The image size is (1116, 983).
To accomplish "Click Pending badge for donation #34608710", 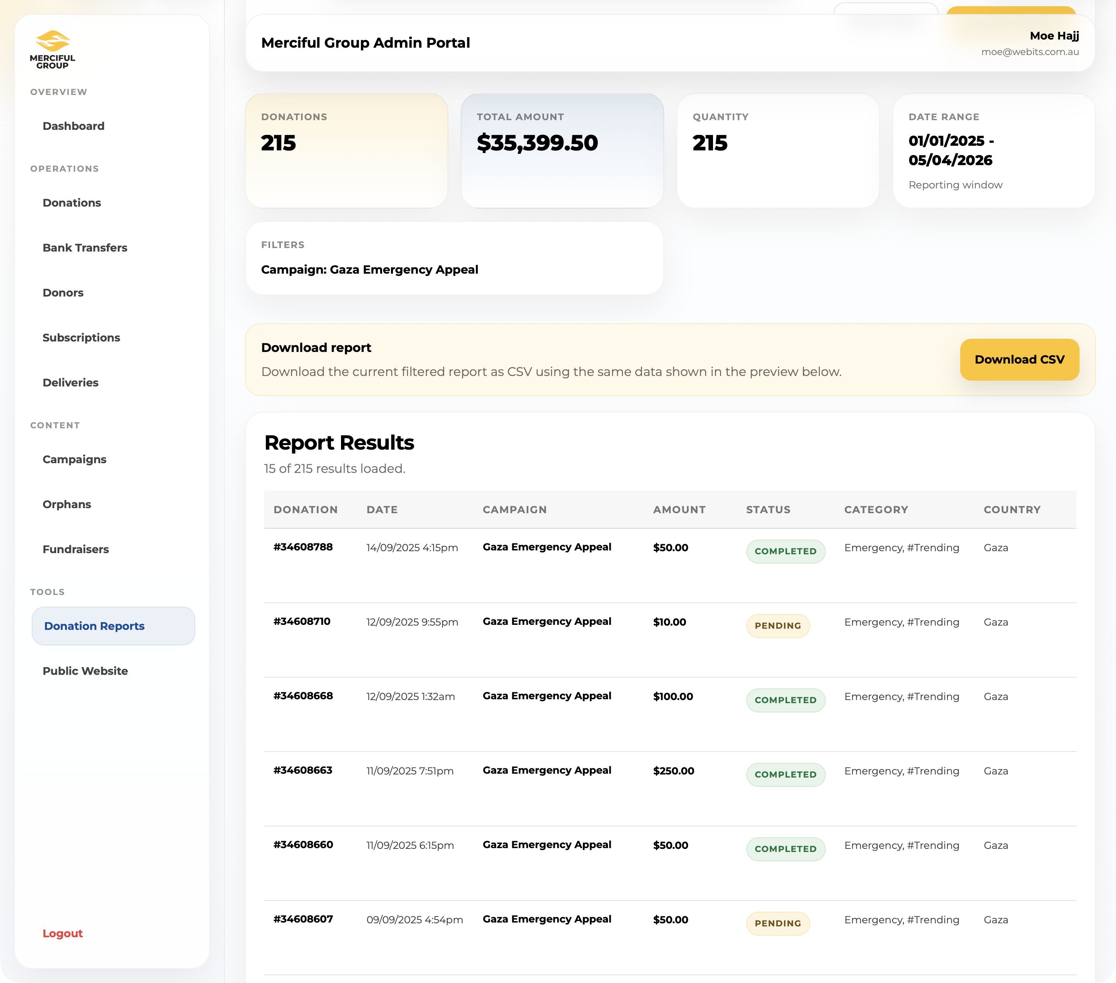I will pyautogui.click(x=778, y=626).
